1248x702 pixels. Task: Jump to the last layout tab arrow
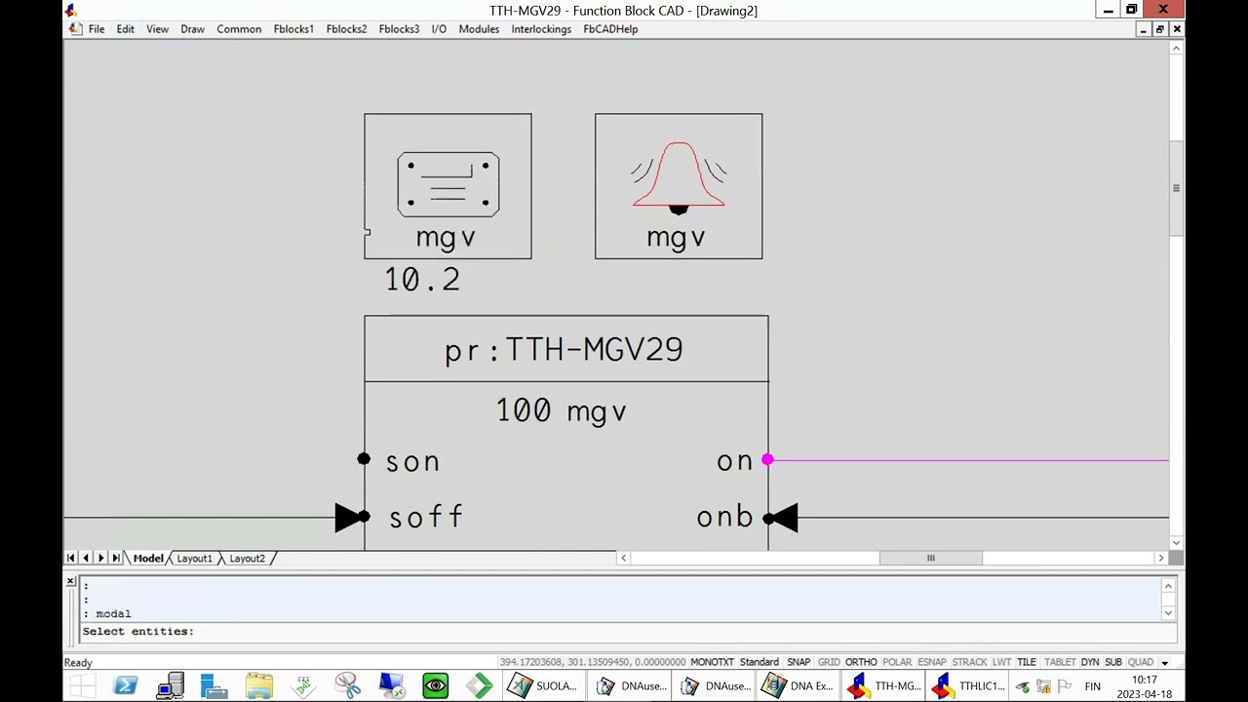[116, 559]
